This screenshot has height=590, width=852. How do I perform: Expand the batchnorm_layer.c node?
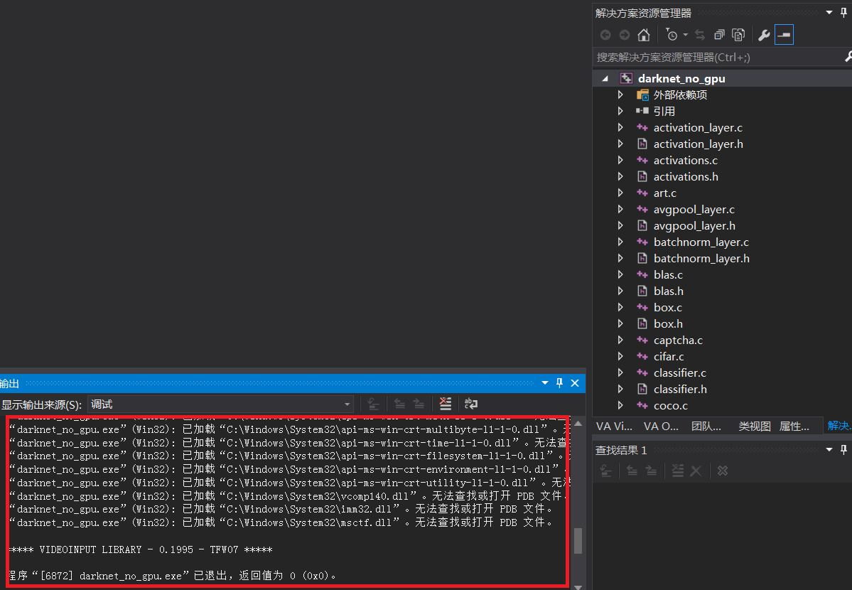[620, 242]
